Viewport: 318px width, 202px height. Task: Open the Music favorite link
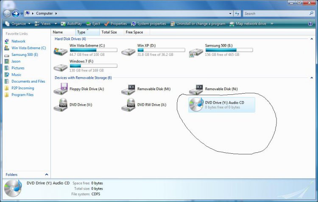point(16,75)
